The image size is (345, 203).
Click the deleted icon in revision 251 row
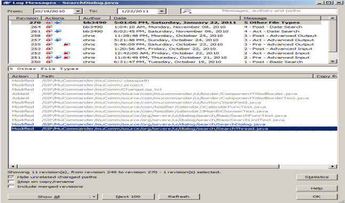pyautogui.click(x=67, y=58)
